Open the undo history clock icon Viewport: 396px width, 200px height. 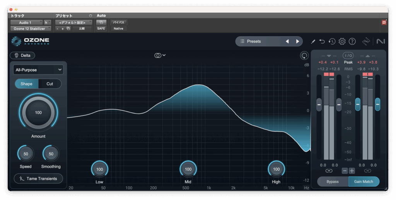click(332, 41)
